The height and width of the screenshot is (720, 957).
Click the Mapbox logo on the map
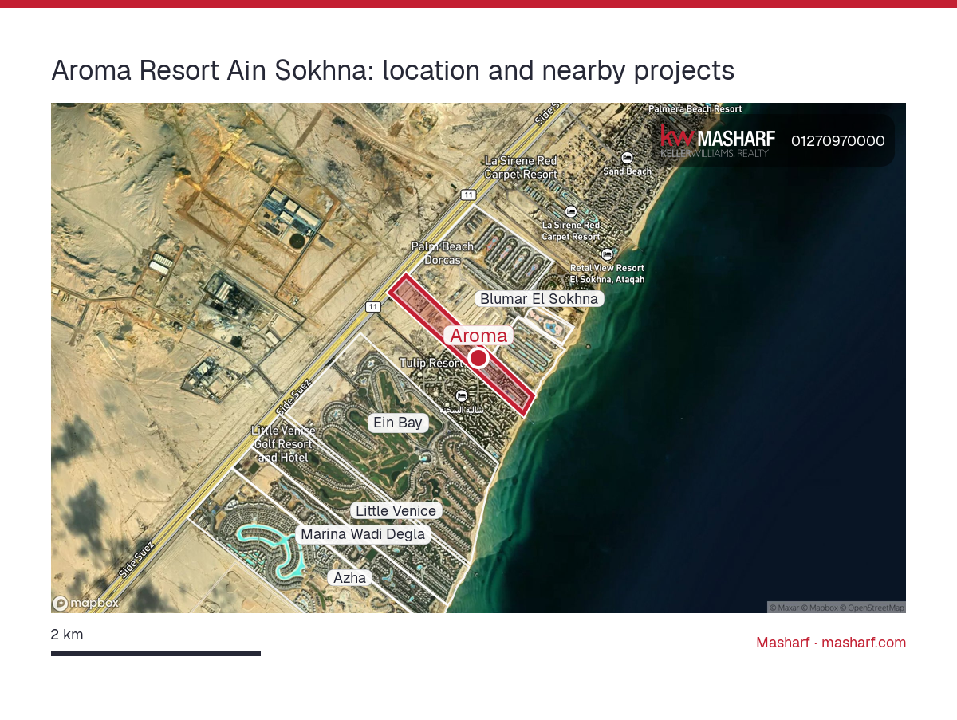[x=86, y=604]
